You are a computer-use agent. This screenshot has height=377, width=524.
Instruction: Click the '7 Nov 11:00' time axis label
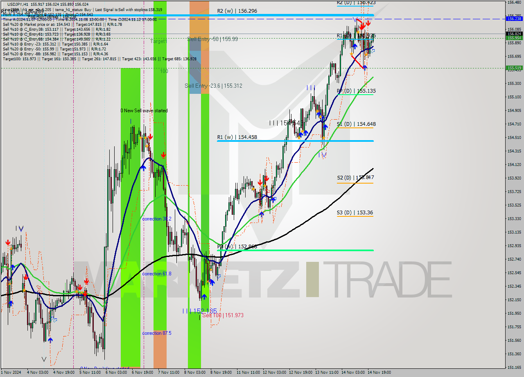(169, 372)
